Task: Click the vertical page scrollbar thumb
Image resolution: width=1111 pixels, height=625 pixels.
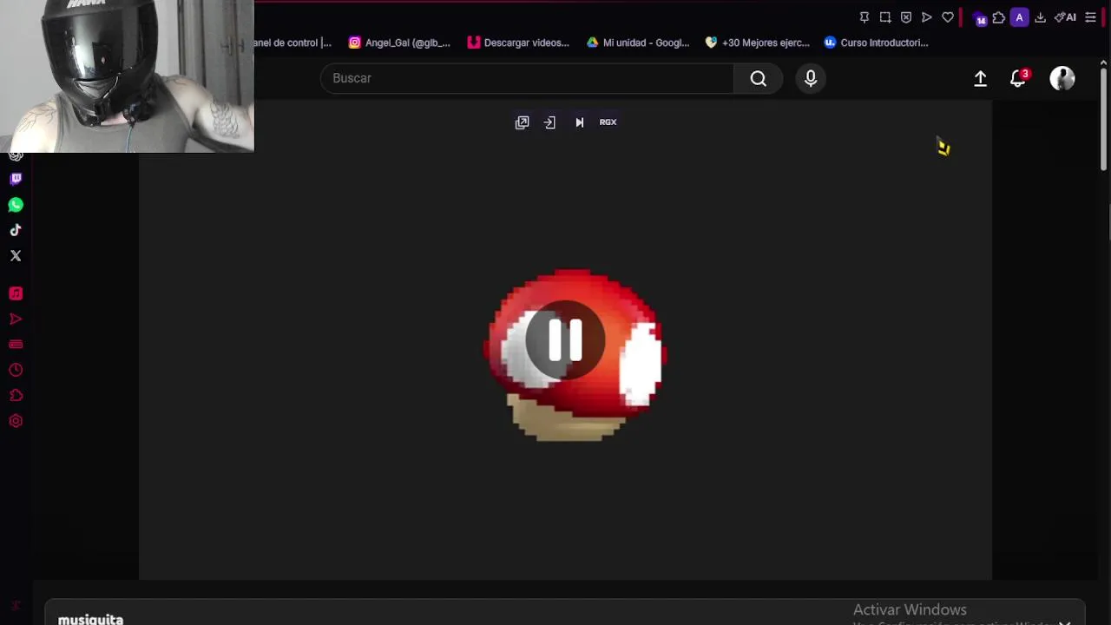Action: click(x=1104, y=120)
